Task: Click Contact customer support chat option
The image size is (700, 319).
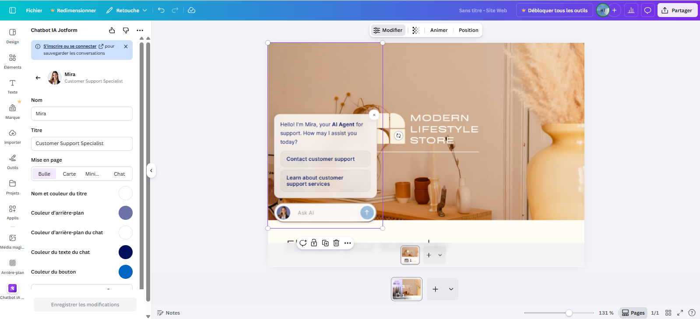Action: [x=325, y=159]
